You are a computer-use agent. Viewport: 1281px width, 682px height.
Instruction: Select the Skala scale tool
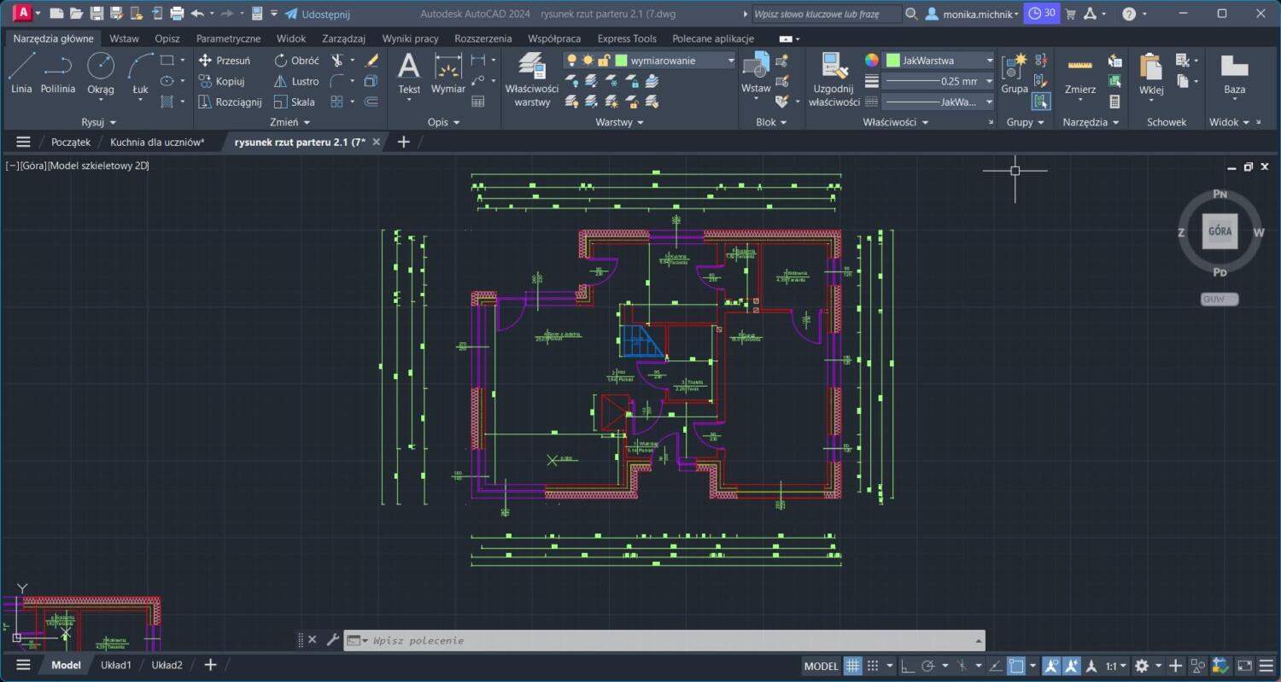(295, 102)
